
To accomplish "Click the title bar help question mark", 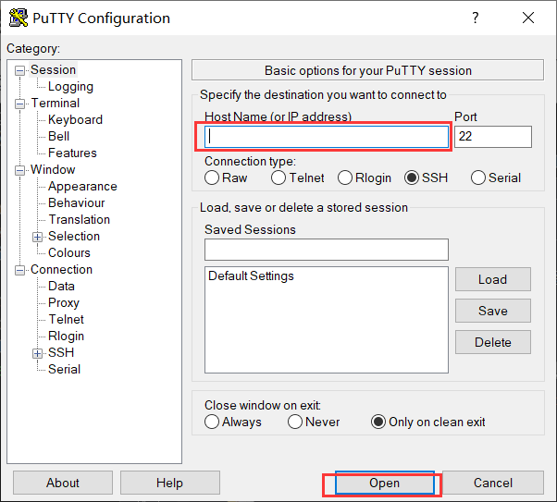I will point(476,18).
